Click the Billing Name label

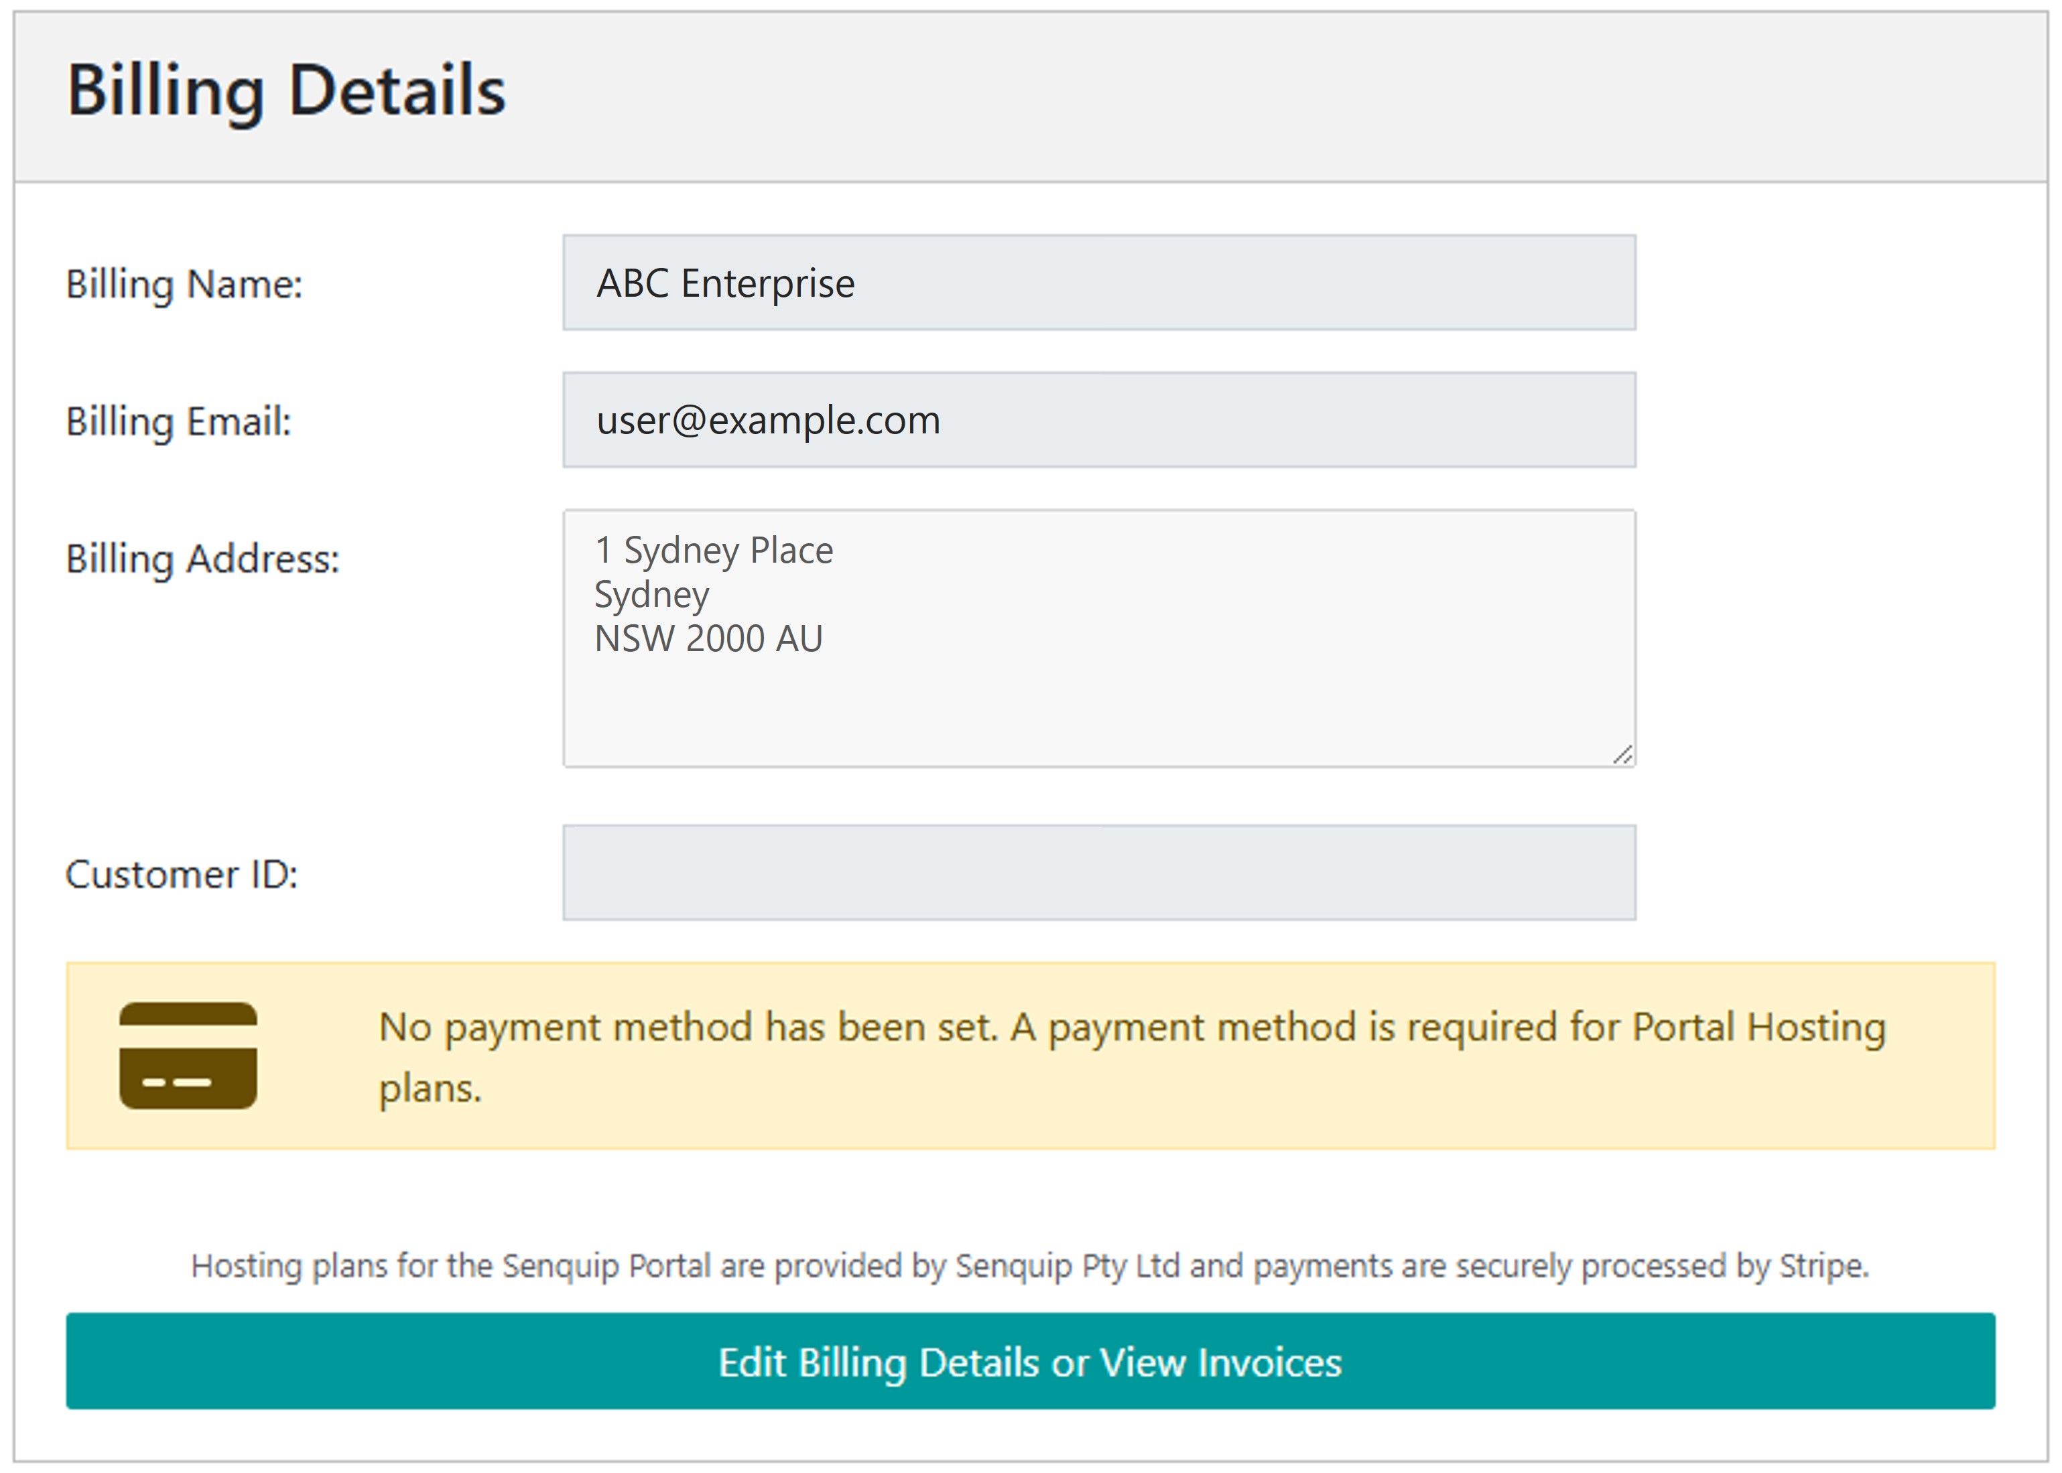pos(184,284)
